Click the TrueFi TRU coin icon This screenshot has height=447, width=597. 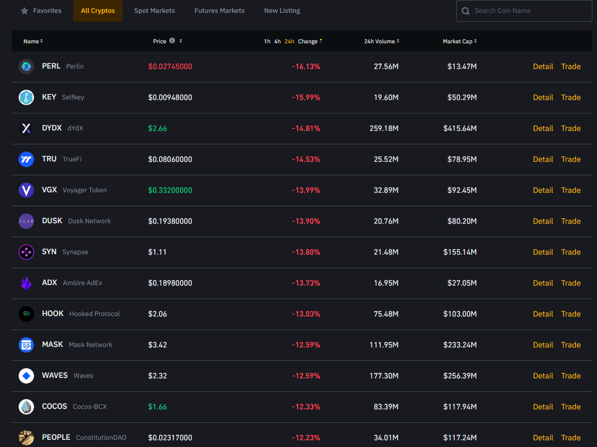(26, 159)
